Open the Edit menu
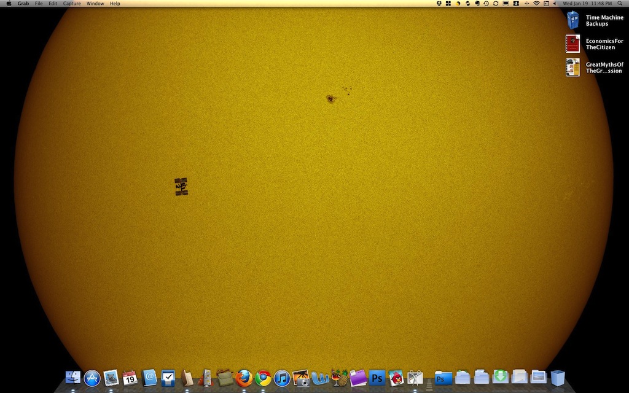The image size is (629, 393). click(53, 3)
